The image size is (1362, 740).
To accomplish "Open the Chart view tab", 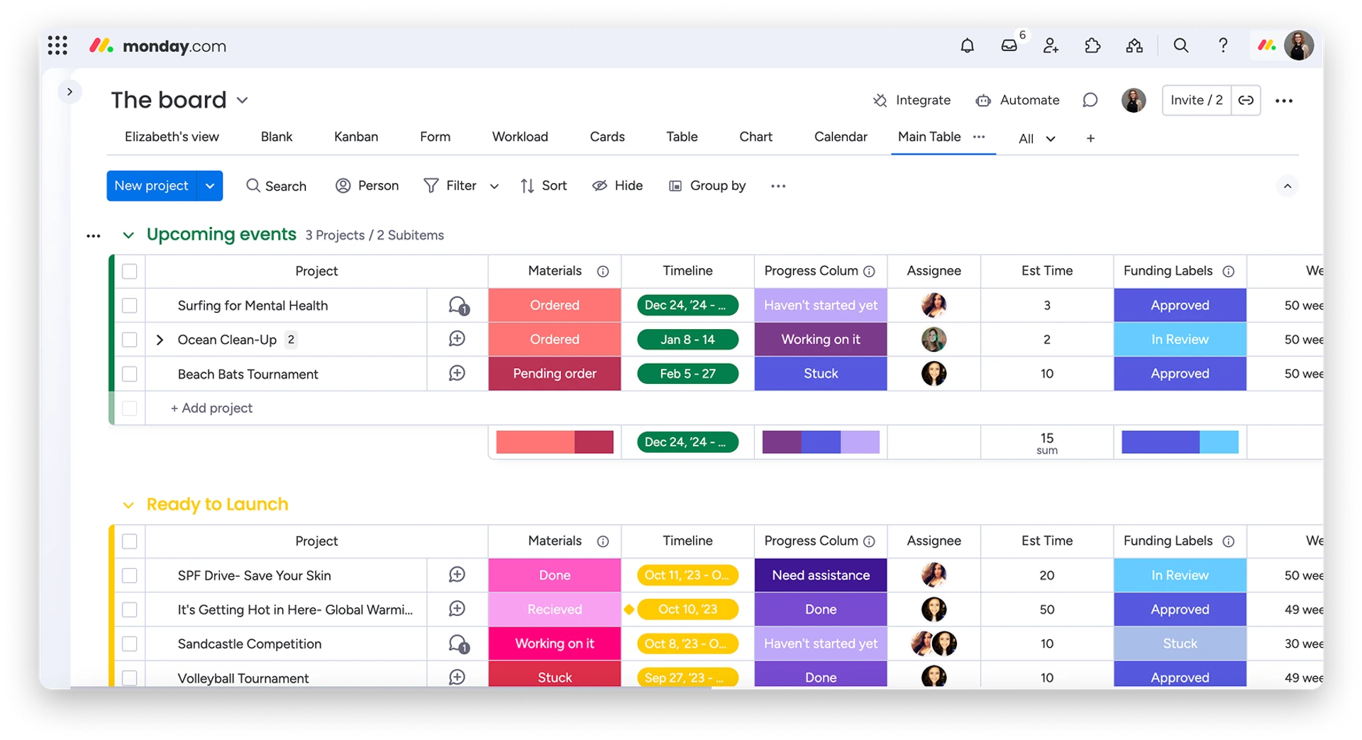I will pos(755,137).
